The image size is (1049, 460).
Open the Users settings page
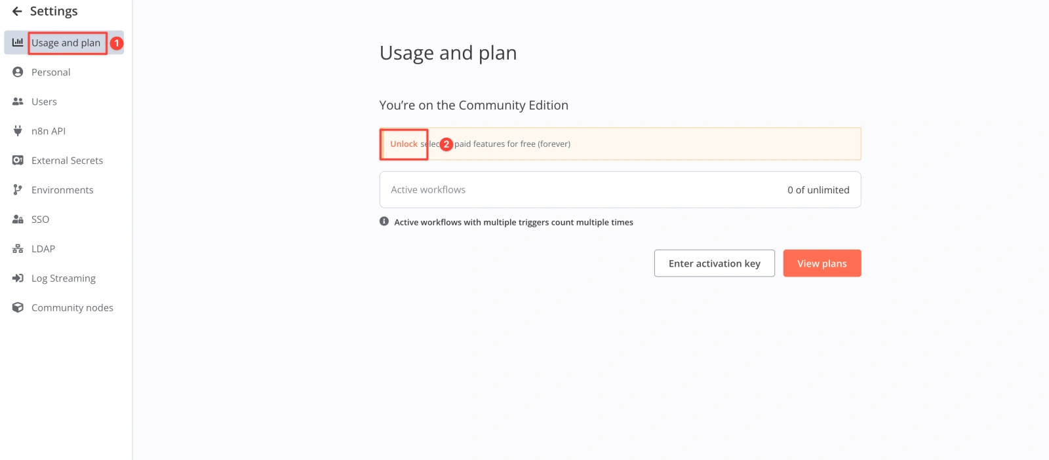(x=44, y=102)
